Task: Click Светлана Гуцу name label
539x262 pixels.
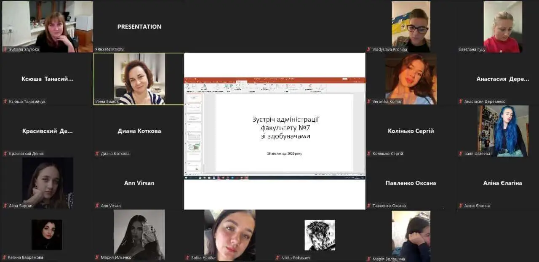Action: tap(472, 49)
